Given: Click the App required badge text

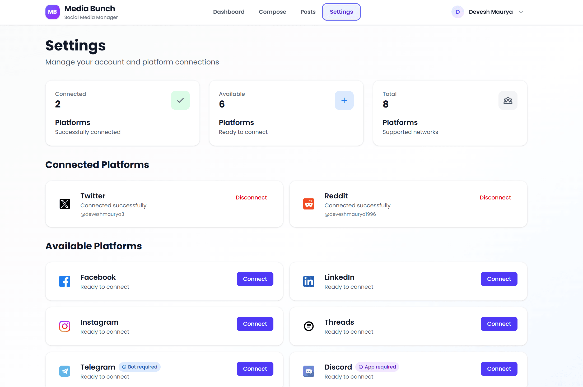Looking at the screenshot, I should pos(380,367).
